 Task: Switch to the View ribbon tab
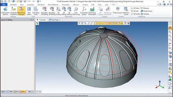[x=107, y=5]
